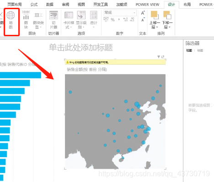
Task: Open the Review (审阅) tab
Action: (x=65, y=5)
